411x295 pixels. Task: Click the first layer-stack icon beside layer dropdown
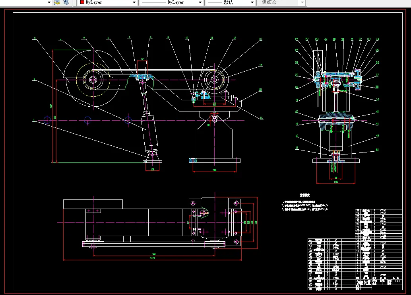coord(57,2)
